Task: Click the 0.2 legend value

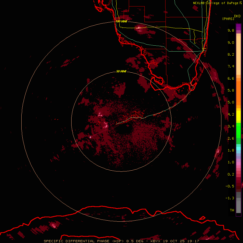Action: click(x=231, y=174)
